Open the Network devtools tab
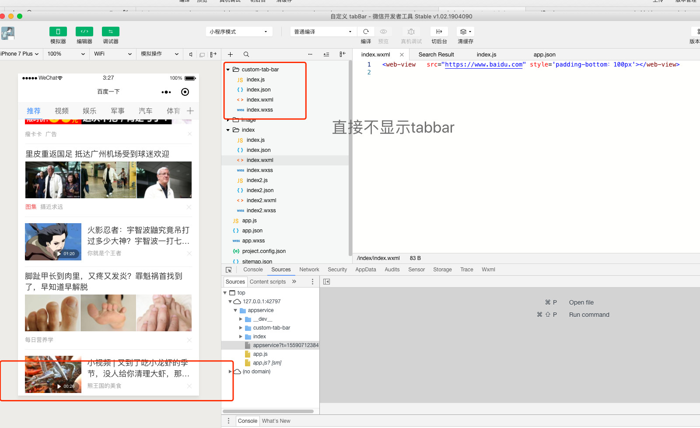700x428 pixels. point(309,270)
